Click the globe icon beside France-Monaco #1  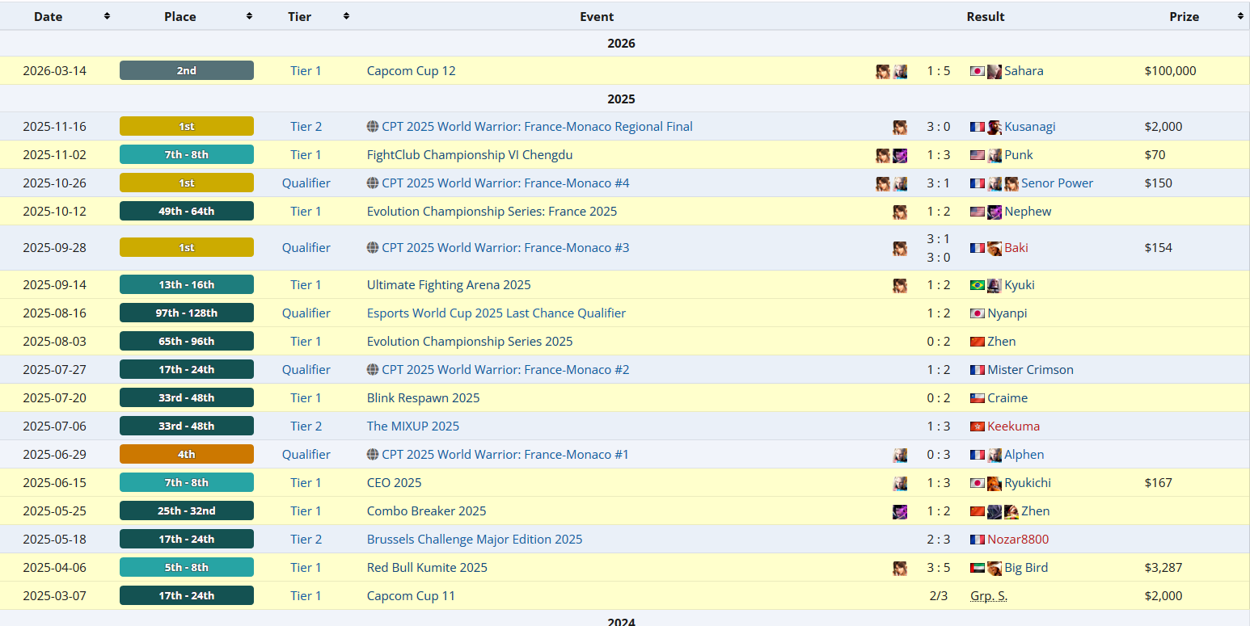373,455
